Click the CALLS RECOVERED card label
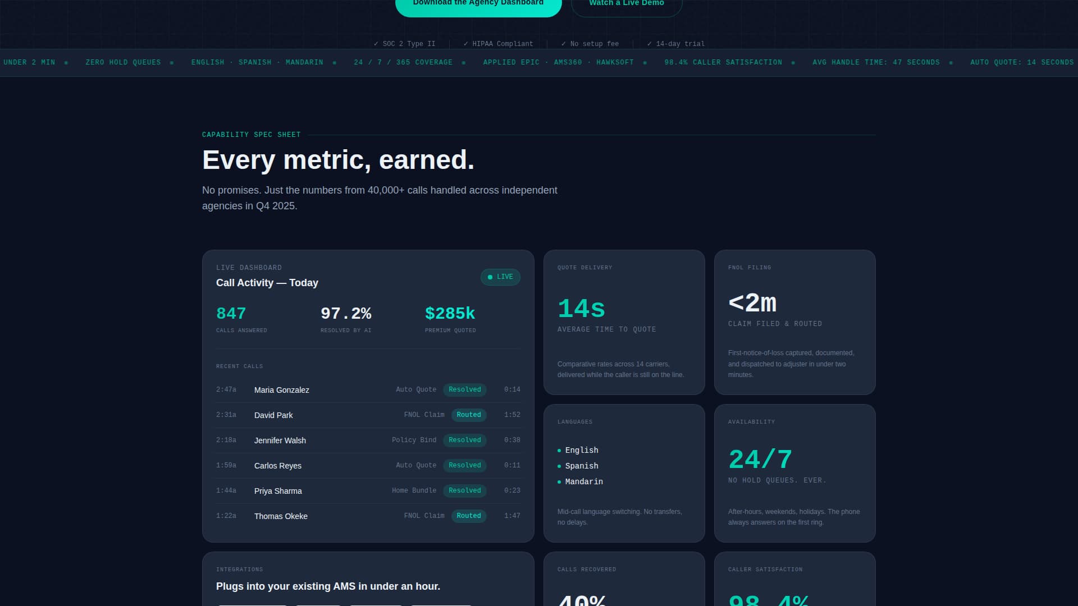The height and width of the screenshot is (606, 1078). coord(587,570)
